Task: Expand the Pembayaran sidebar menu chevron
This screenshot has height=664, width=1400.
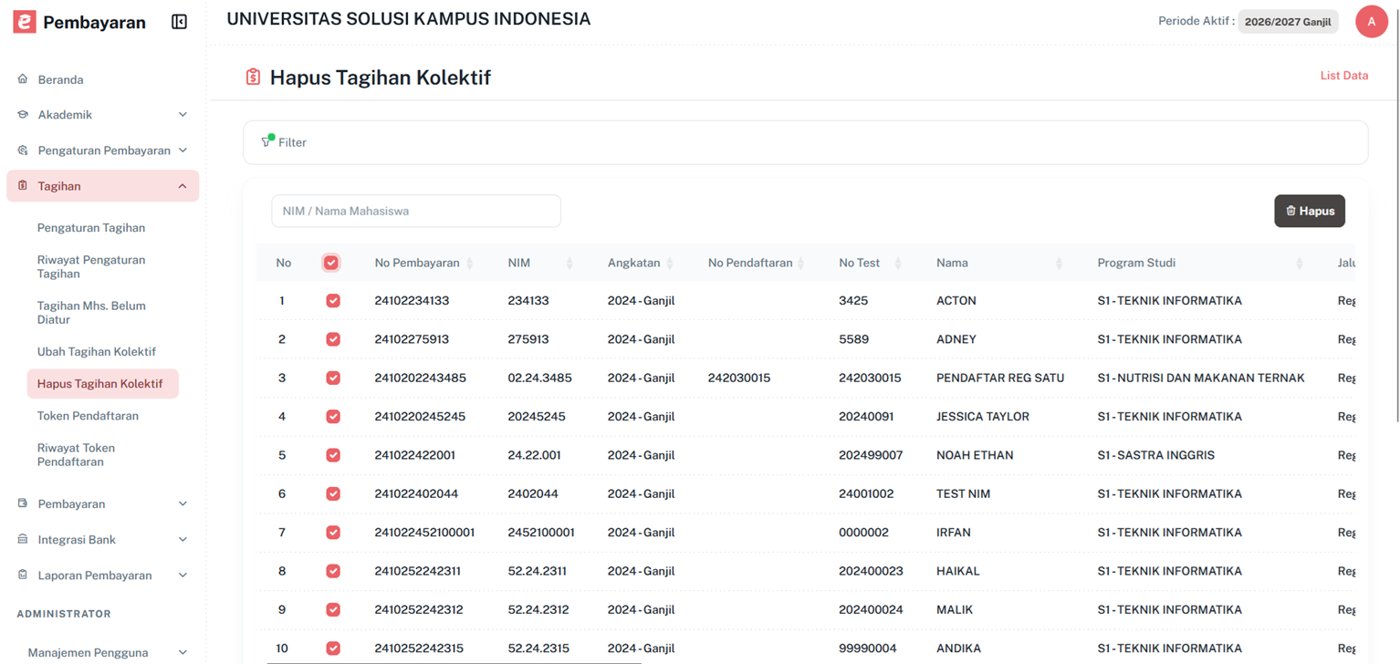Action: click(x=183, y=503)
